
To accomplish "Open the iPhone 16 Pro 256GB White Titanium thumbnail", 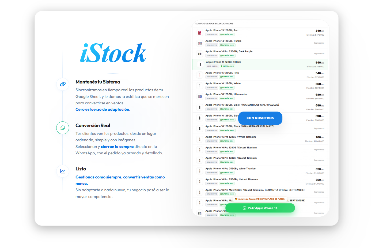I will pyautogui.click(x=200, y=171).
